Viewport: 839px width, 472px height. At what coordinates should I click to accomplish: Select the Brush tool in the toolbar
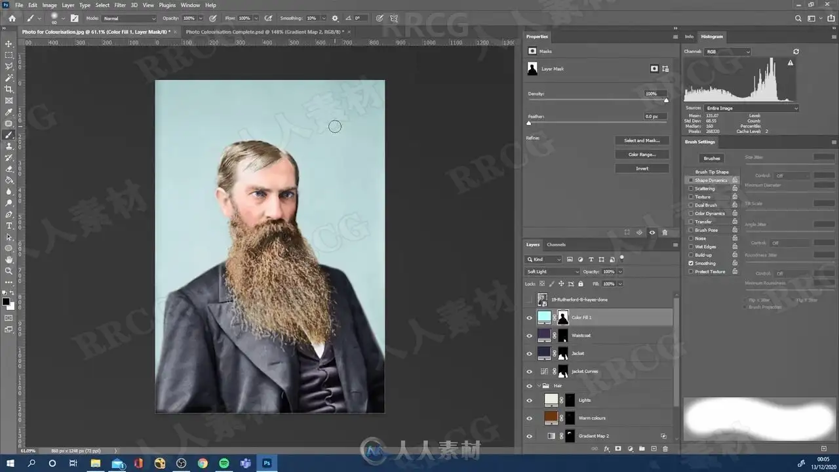coord(9,135)
